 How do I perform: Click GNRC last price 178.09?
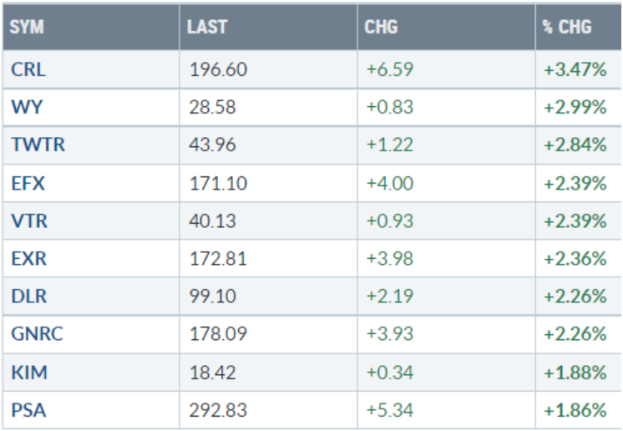point(218,333)
